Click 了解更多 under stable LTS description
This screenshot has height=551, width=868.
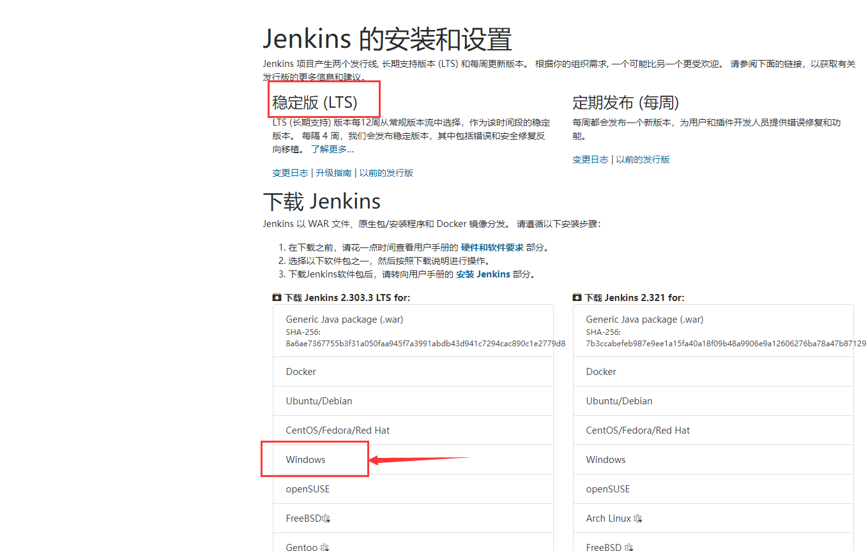pos(332,149)
